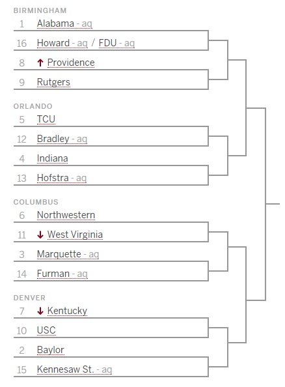The width and height of the screenshot is (285, 387).
Task: Click the Northwestern team name
Action: [x=66, y=215]
